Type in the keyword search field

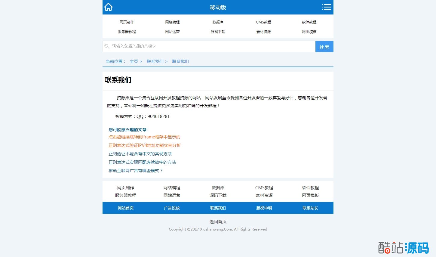[210, 46]
